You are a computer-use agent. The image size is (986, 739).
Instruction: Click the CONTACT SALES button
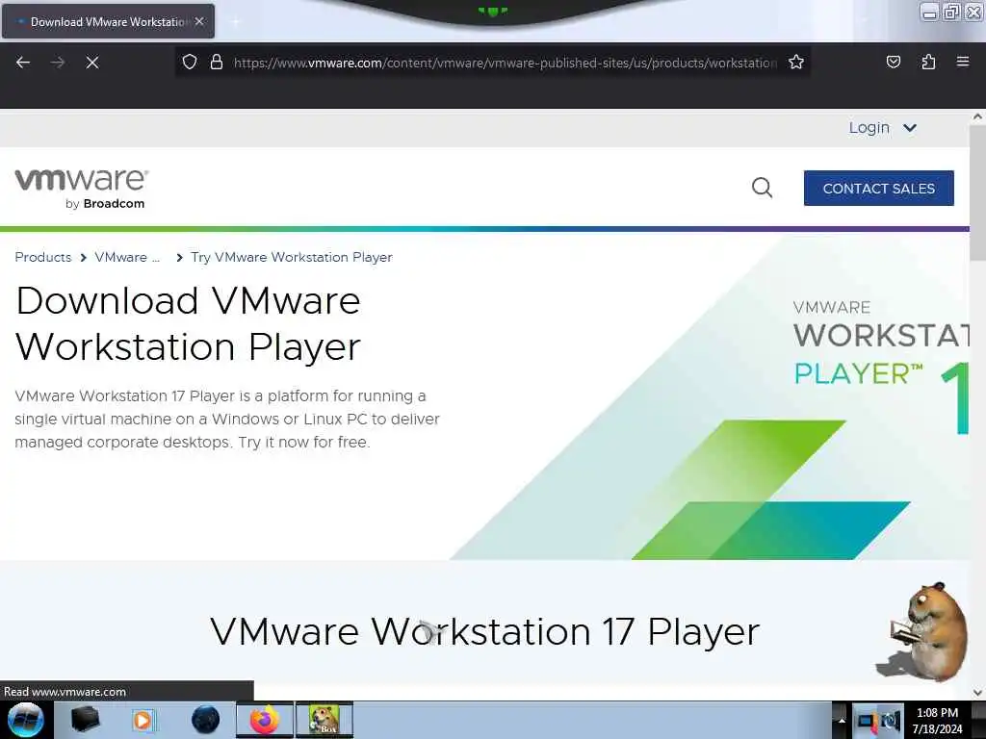click(x=878, y=188)
